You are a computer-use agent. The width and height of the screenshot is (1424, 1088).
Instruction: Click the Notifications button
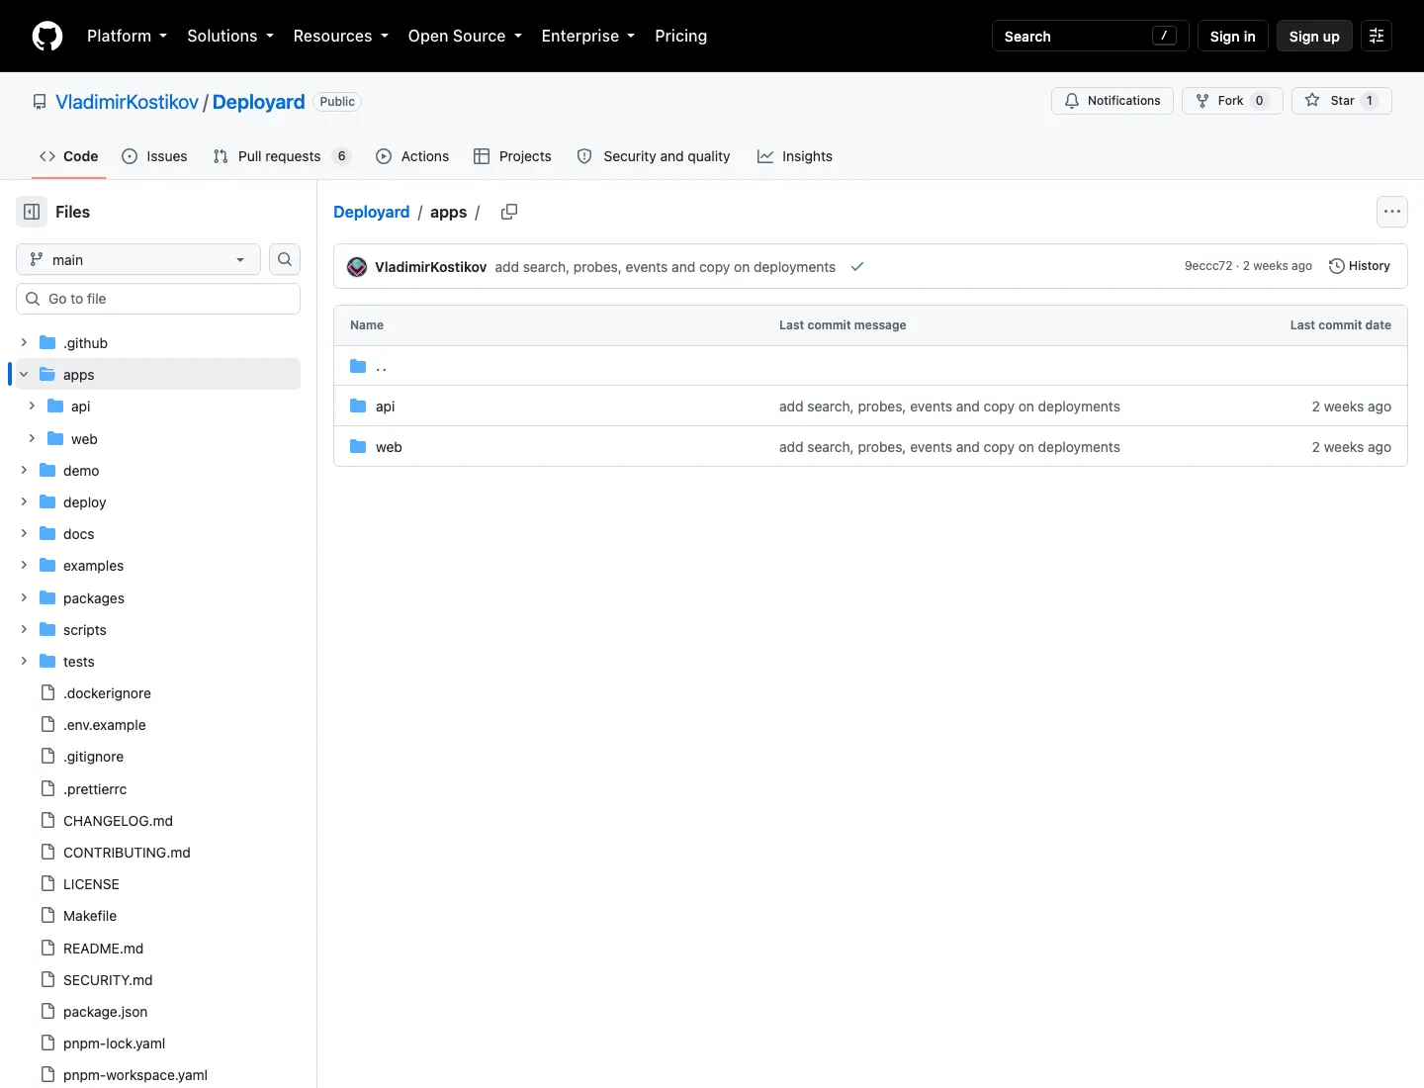tap(1112, 101)
